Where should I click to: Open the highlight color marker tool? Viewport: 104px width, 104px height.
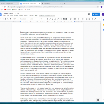coord(58,19)
